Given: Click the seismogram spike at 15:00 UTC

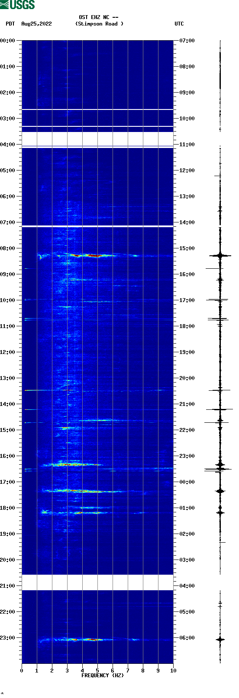Looking at the screenshot, I should (220, 256).
